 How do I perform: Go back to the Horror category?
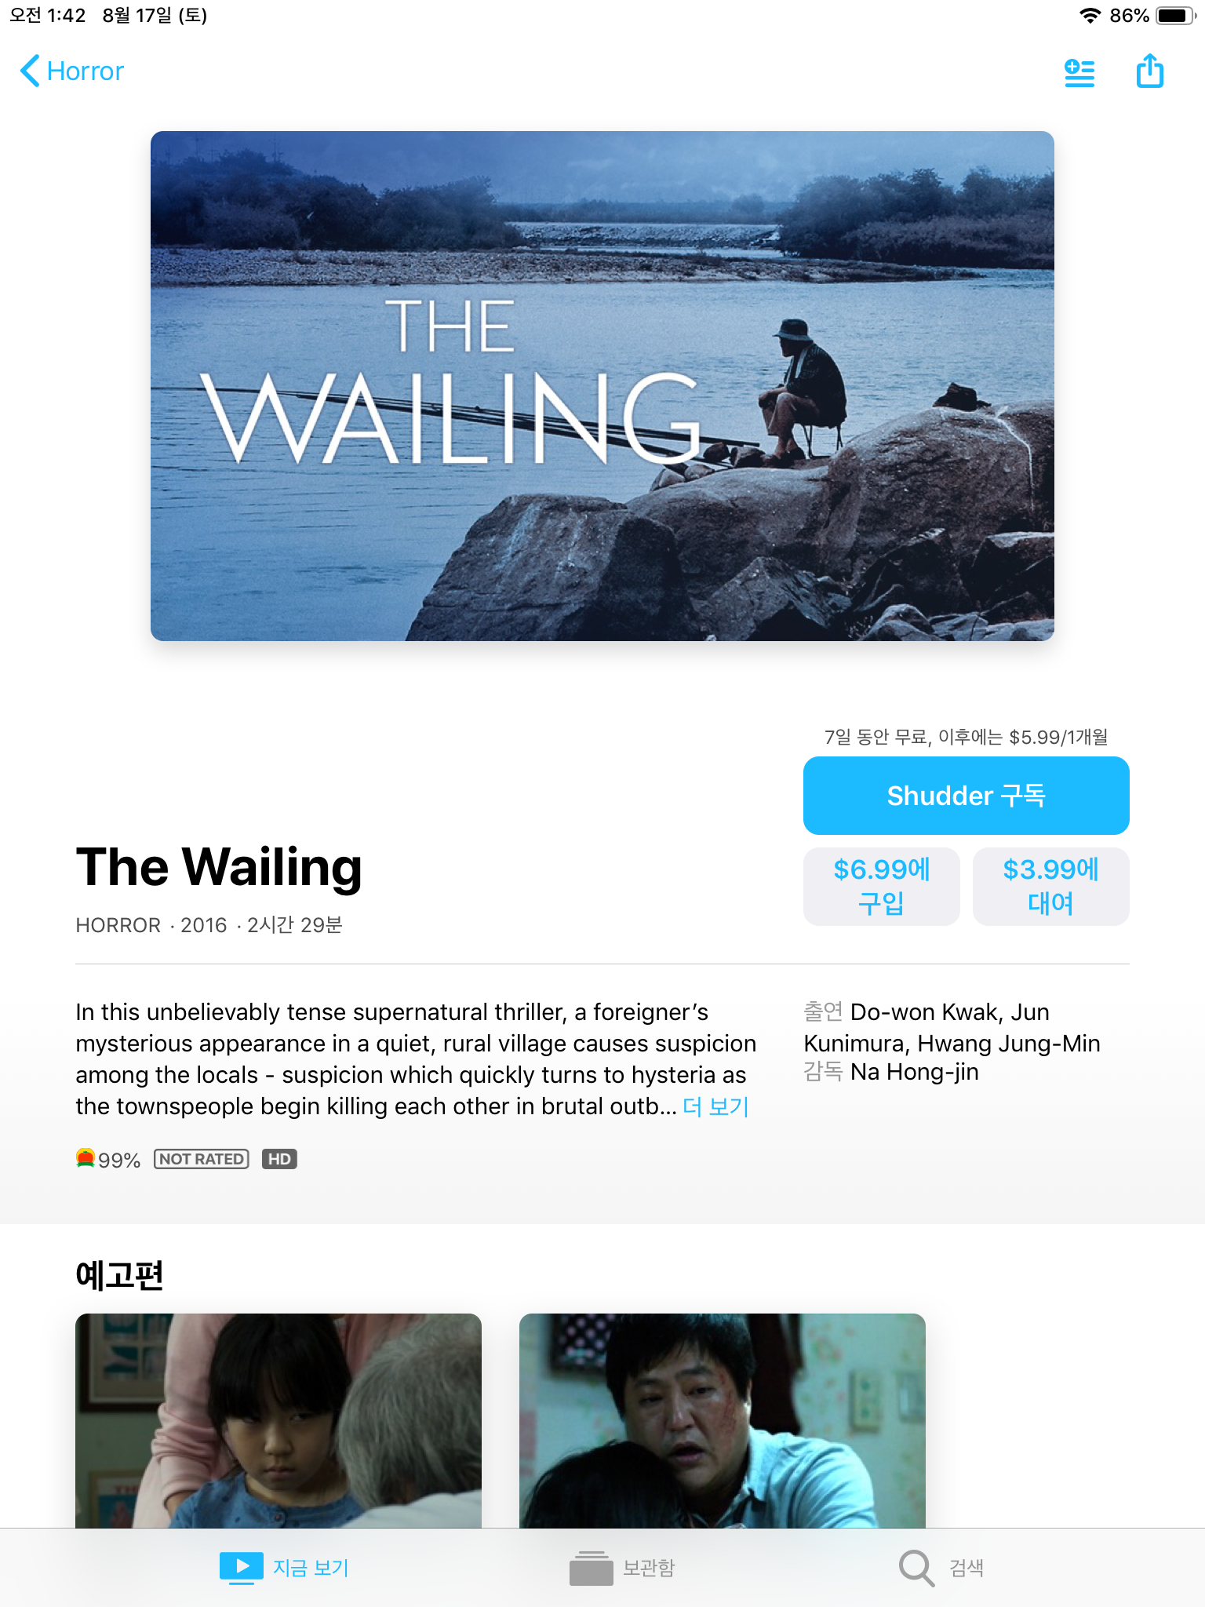coord(86,71)
